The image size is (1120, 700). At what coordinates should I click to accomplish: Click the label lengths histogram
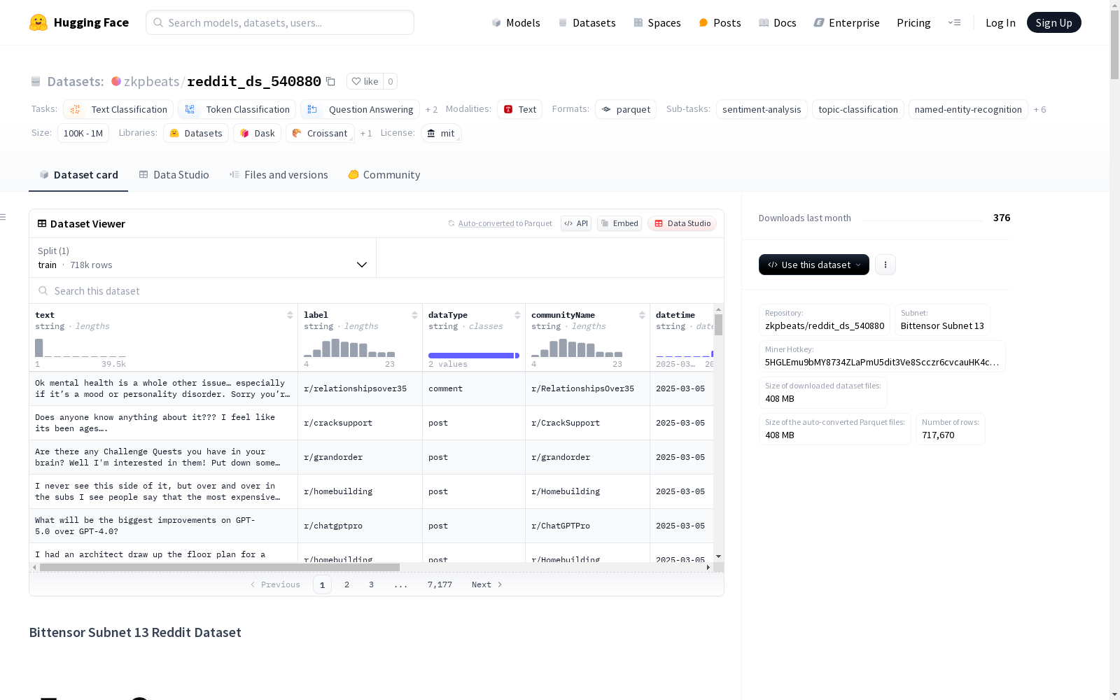point(349,348)
